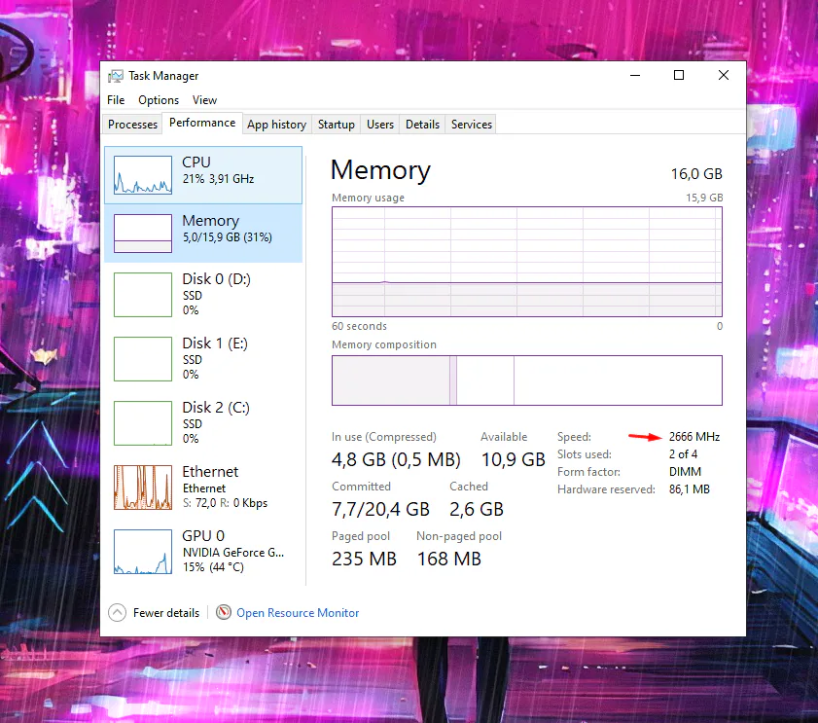
Task: Click the Fewer details chevron icon
Action: coord(118,612)
